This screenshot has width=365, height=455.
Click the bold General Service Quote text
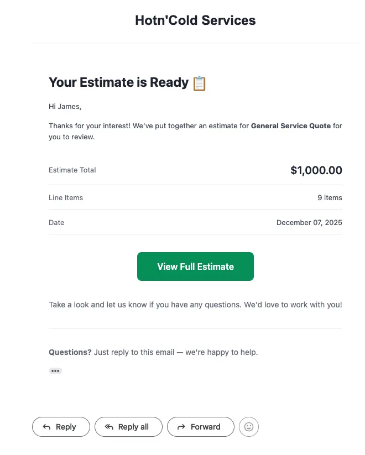[291, 125]
